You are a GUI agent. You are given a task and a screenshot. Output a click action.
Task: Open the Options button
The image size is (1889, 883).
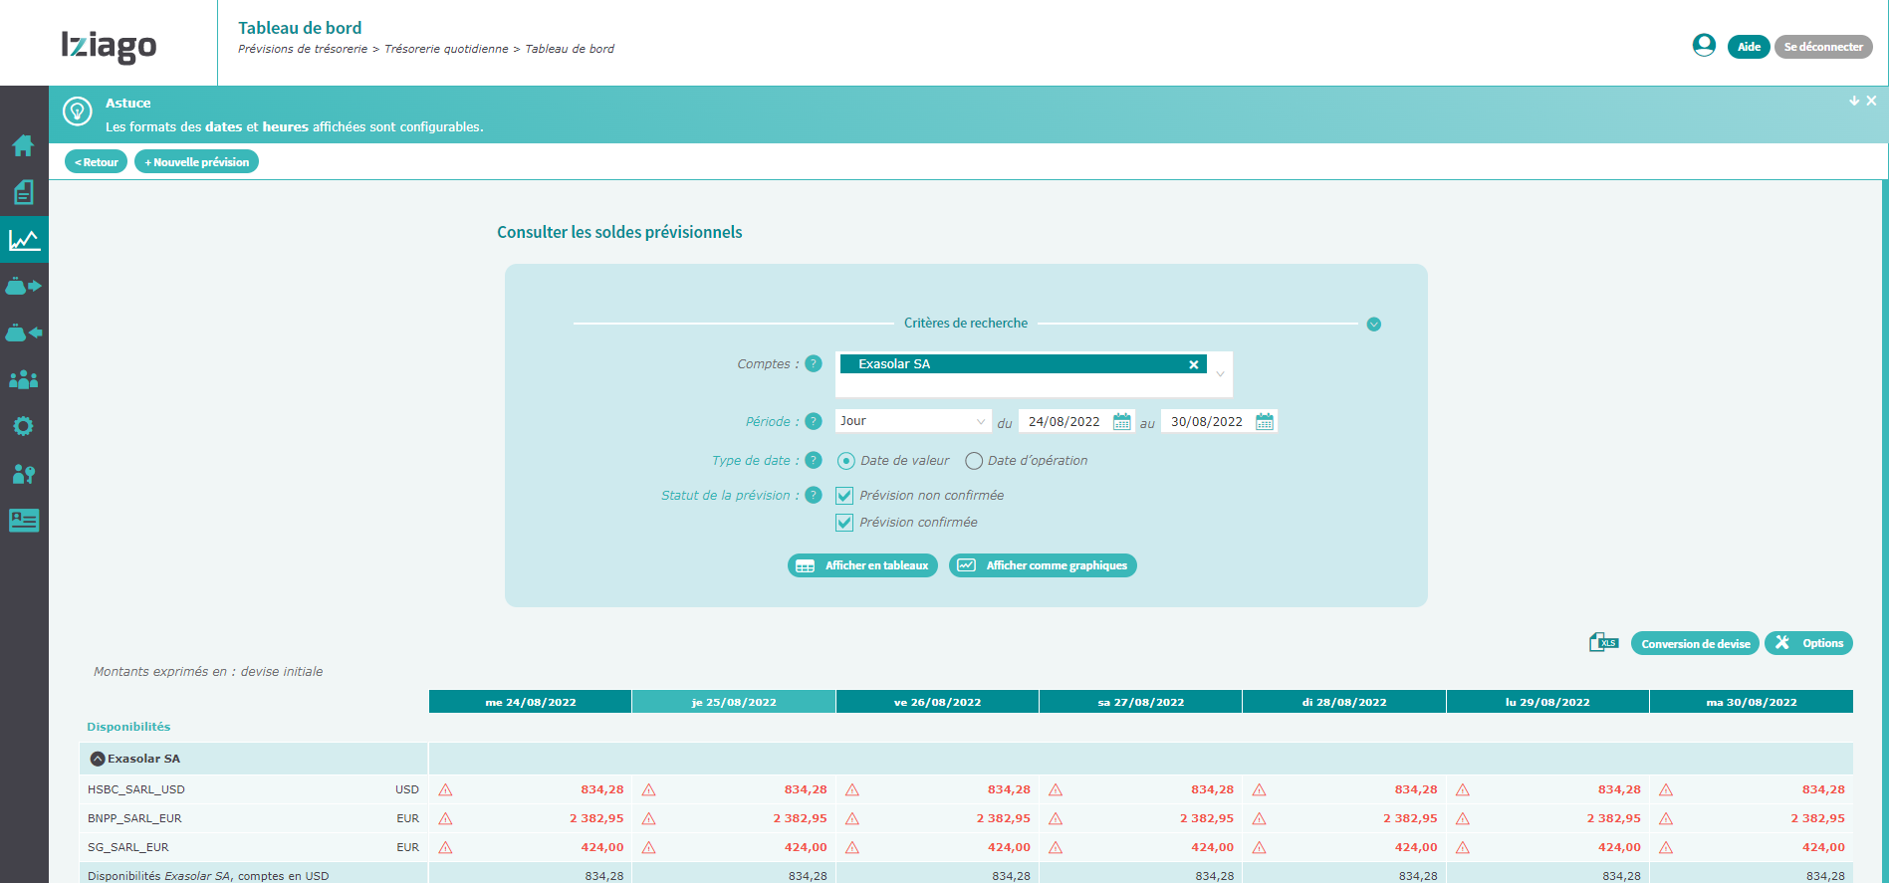pos(1808,643)
